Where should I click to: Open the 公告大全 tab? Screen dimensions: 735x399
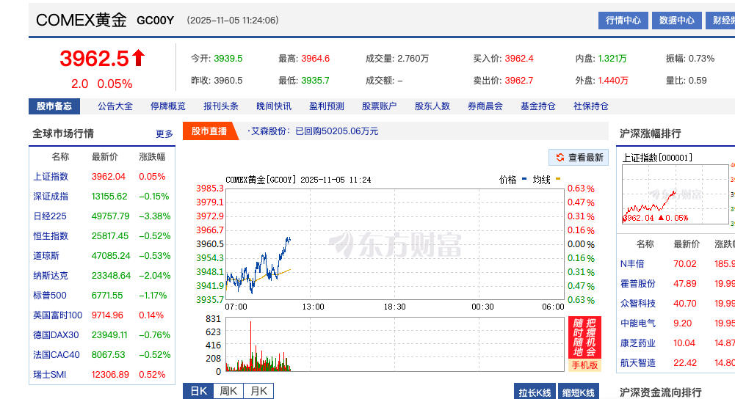coord(115,106)
